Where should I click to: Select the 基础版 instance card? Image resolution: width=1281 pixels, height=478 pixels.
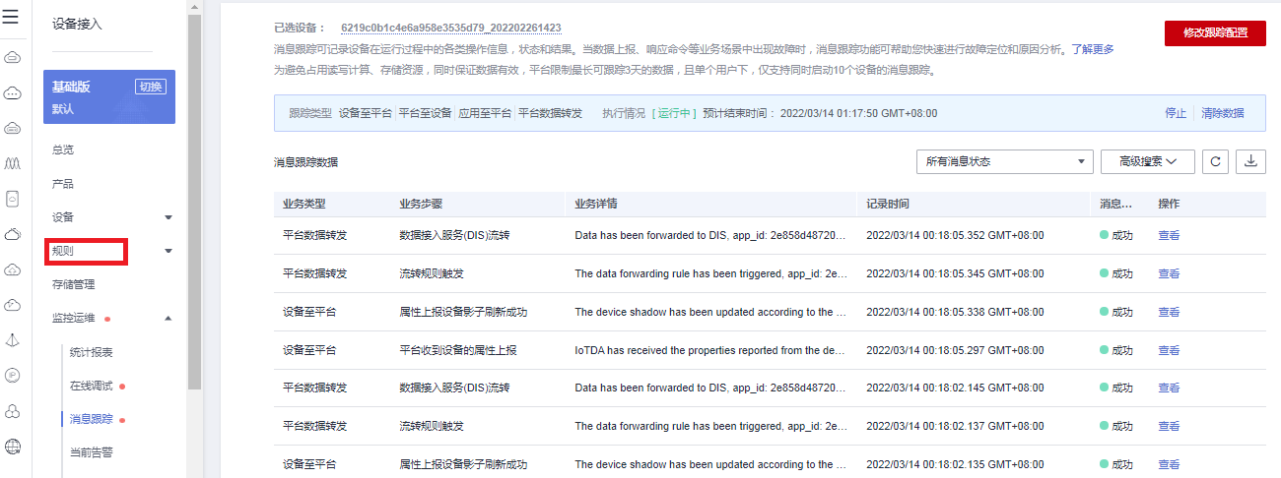click(109, 96)
